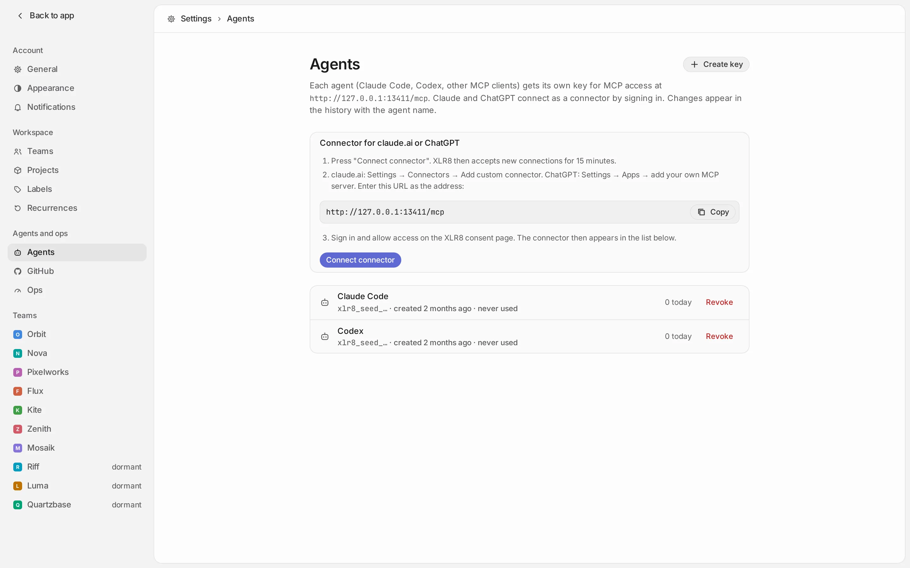Click the Agents robot icon in sidebar
Screen dimensions: 910x568
point(18,252)
